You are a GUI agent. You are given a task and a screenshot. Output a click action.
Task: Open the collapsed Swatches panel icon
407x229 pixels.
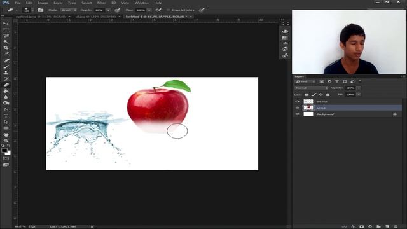[x=285, y=38]
